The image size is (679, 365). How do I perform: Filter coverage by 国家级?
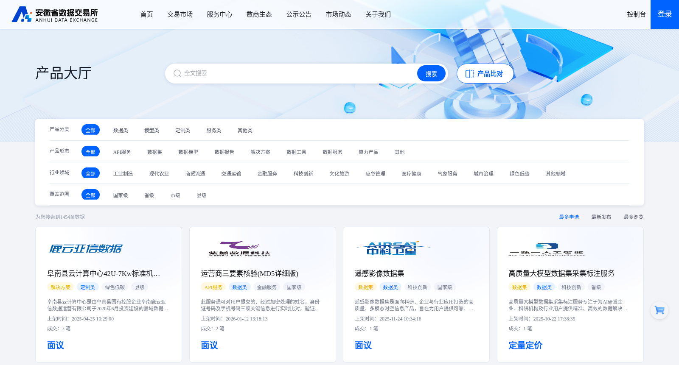[121, 195]
